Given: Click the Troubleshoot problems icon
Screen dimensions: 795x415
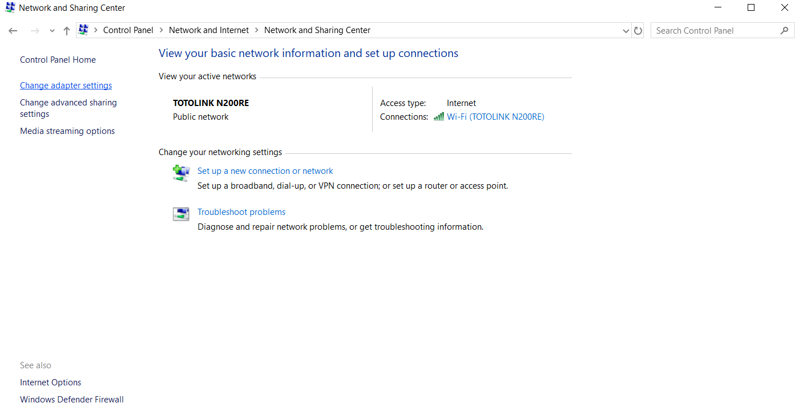Looking at the screenshot, I should [181, 214].
